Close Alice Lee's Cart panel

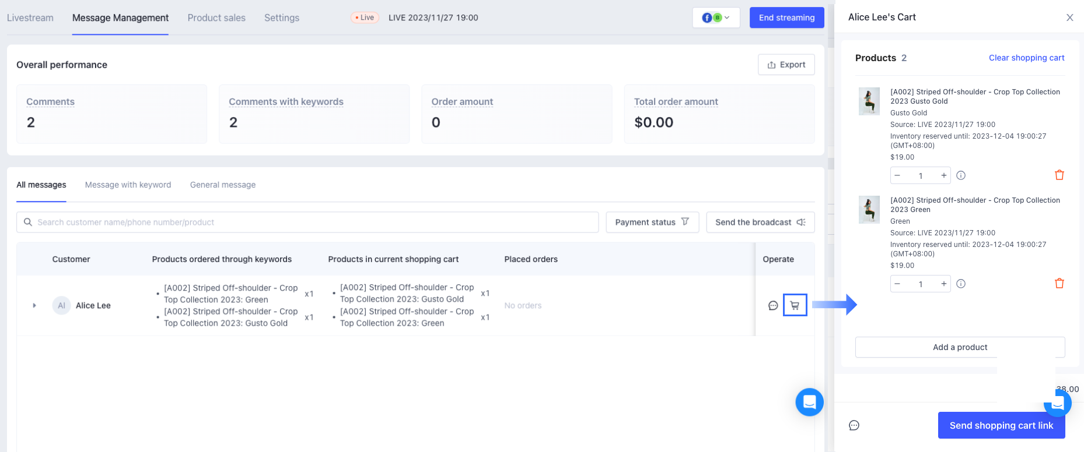tap(1069, 17)
